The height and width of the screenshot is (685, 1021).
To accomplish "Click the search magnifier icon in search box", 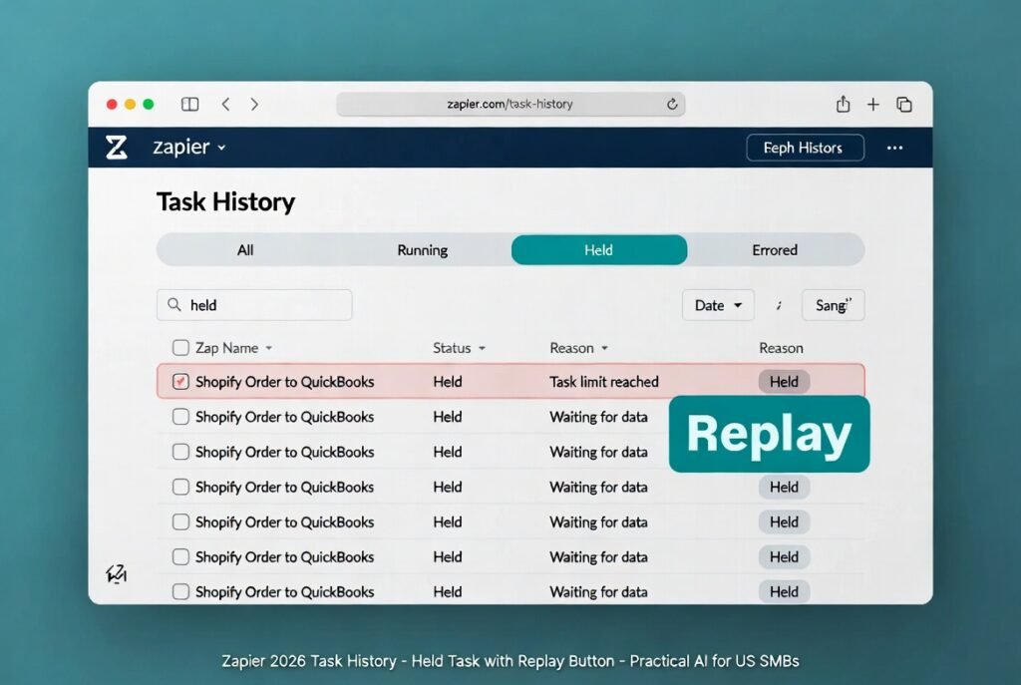I will tap(173, 305).
